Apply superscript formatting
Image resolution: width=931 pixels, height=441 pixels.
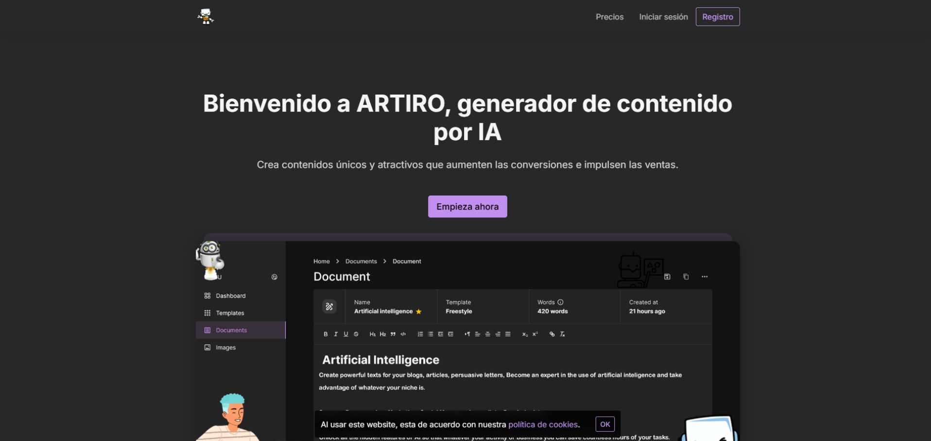coord(535,334)
